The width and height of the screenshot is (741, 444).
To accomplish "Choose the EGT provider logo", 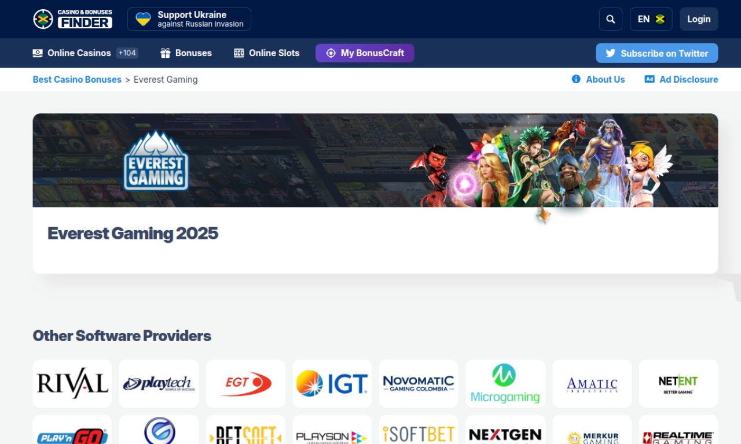I will [x=245, y=384].
